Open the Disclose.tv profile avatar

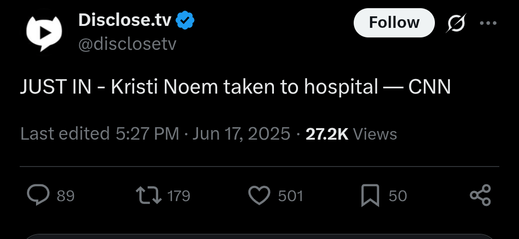pos(44,33)
